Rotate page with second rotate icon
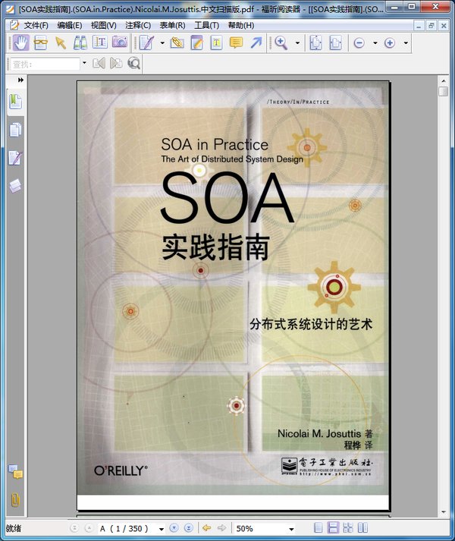Screen dimensions: 455x541 click(335, 43)
